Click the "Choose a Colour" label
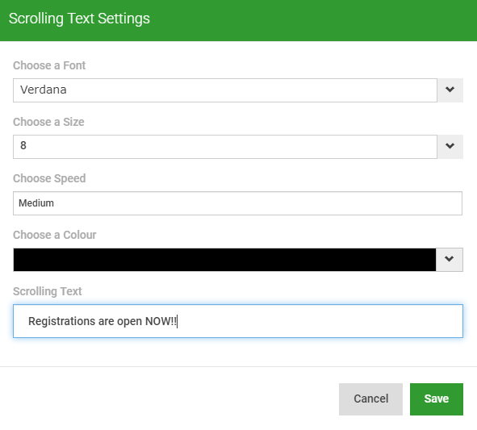This screenshot has width=477, height=430. 54,235
